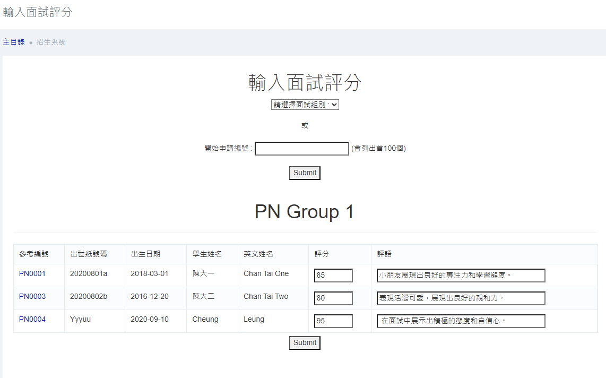This screenshot has width=606, height=378.
Task: Open reference number PN0003 link
Action: (x=32, y=297)
